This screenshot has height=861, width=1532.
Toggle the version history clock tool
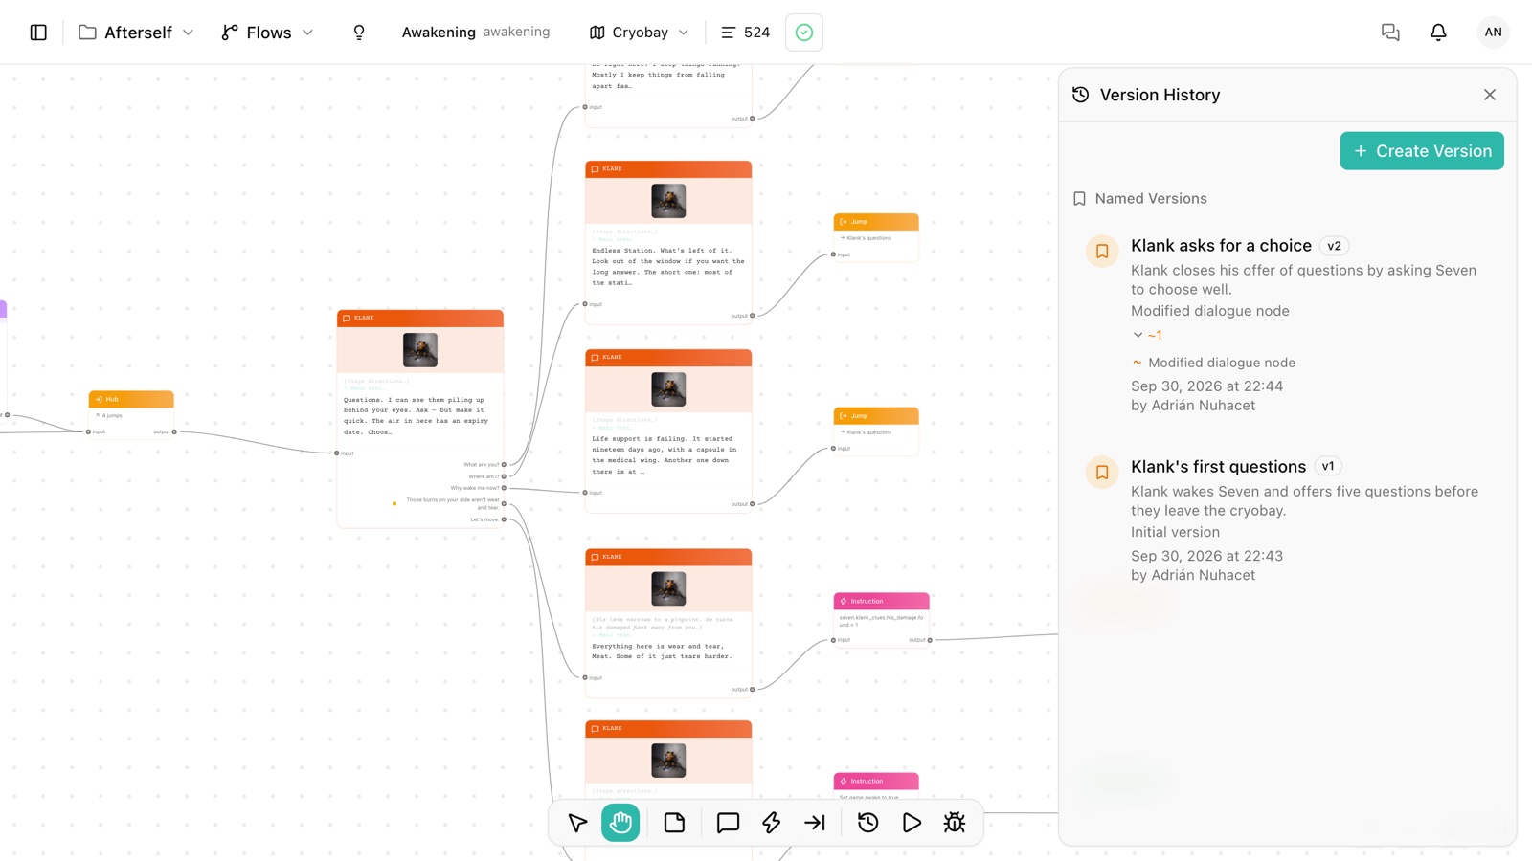(868, 823)
